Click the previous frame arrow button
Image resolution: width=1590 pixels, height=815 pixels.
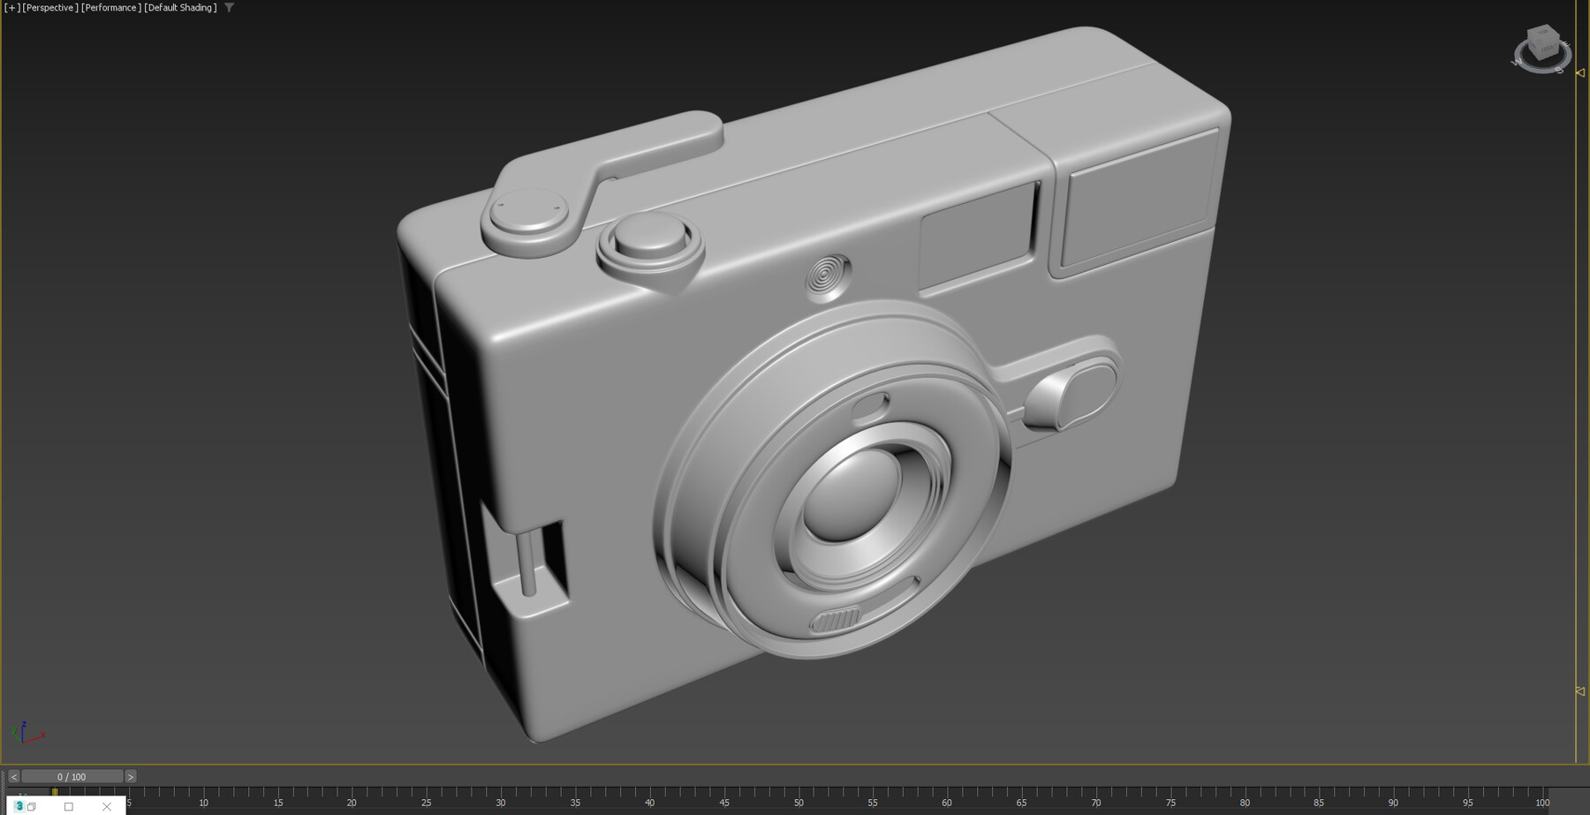14,776
